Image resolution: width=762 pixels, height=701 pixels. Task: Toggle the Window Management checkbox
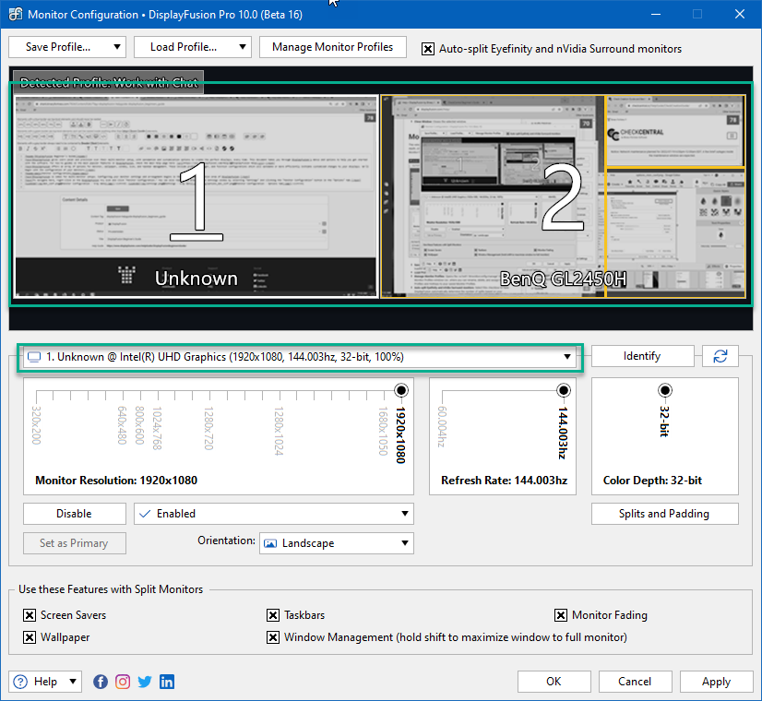tap(273, 637)
